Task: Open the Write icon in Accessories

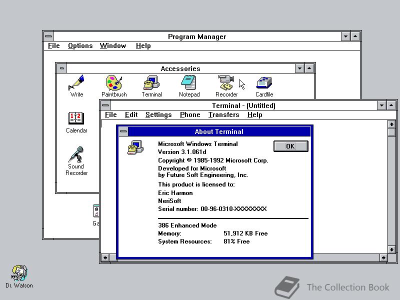Action: coord(76,85)
